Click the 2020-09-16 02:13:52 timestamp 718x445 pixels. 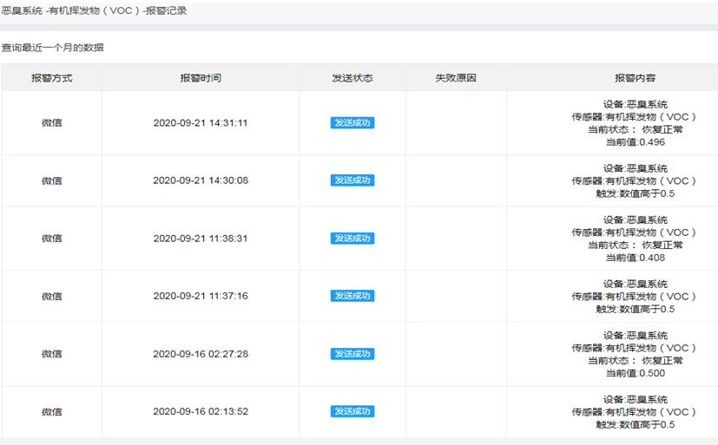(x=201, y=411)
